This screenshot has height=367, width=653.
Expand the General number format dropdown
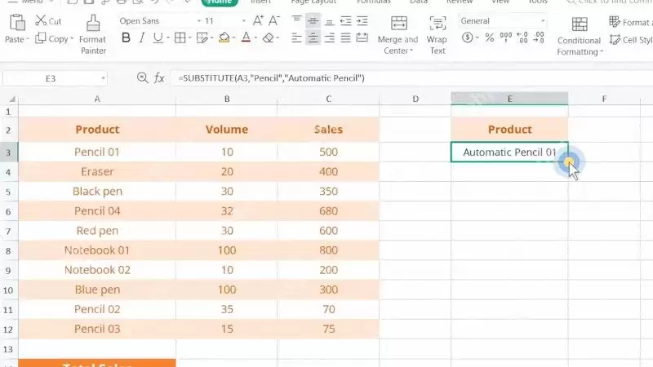click(x=543, y=21)
